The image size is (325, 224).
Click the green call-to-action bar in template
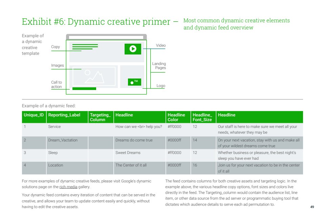click(x=84, y=89)
